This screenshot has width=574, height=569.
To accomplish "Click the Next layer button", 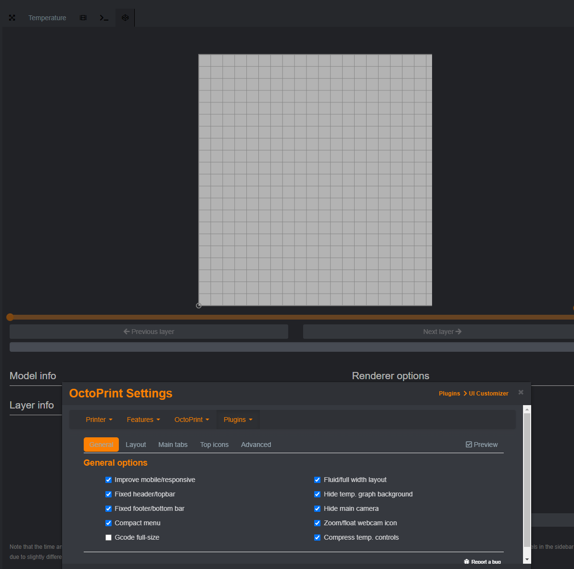I will (x=442, y=331).
